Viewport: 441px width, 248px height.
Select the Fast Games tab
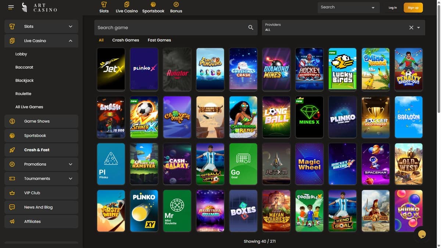159,40
